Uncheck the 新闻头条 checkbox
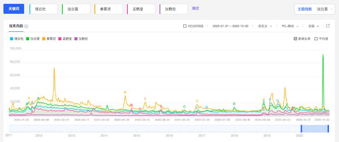The height and width of the screenshot is (142, 339). [x=295, y=39]
